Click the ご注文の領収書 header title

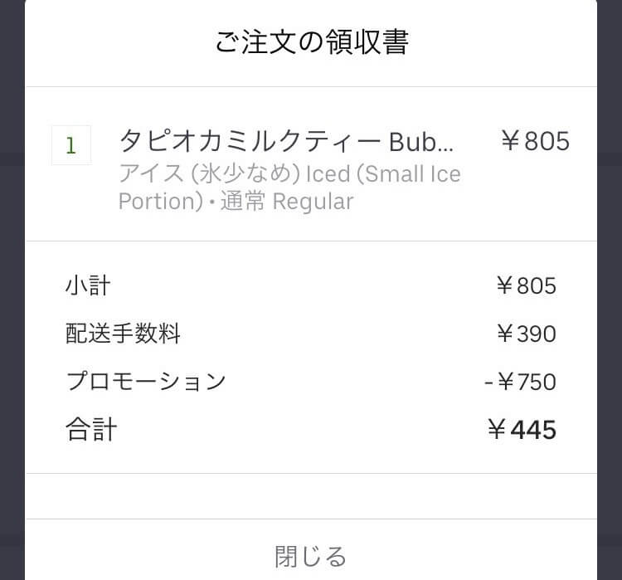pos(312,41)
